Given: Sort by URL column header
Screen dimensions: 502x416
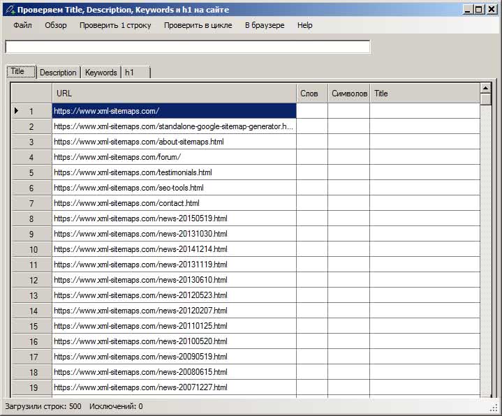Looking at the screenshot, I should (174, 94).
